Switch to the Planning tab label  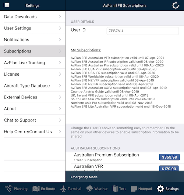coord(21,189)
